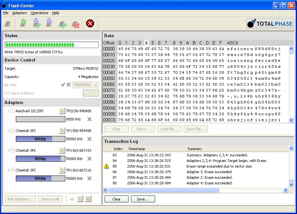Click the warning icon on log row 85
Screen dimensions: 297x214
click(x=106, y=166)
